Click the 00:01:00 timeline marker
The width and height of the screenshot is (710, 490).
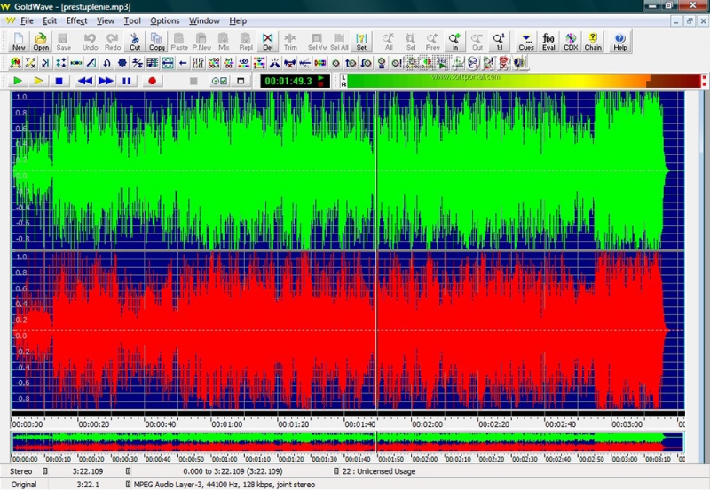pyautogui.click(x=226, y=424)
